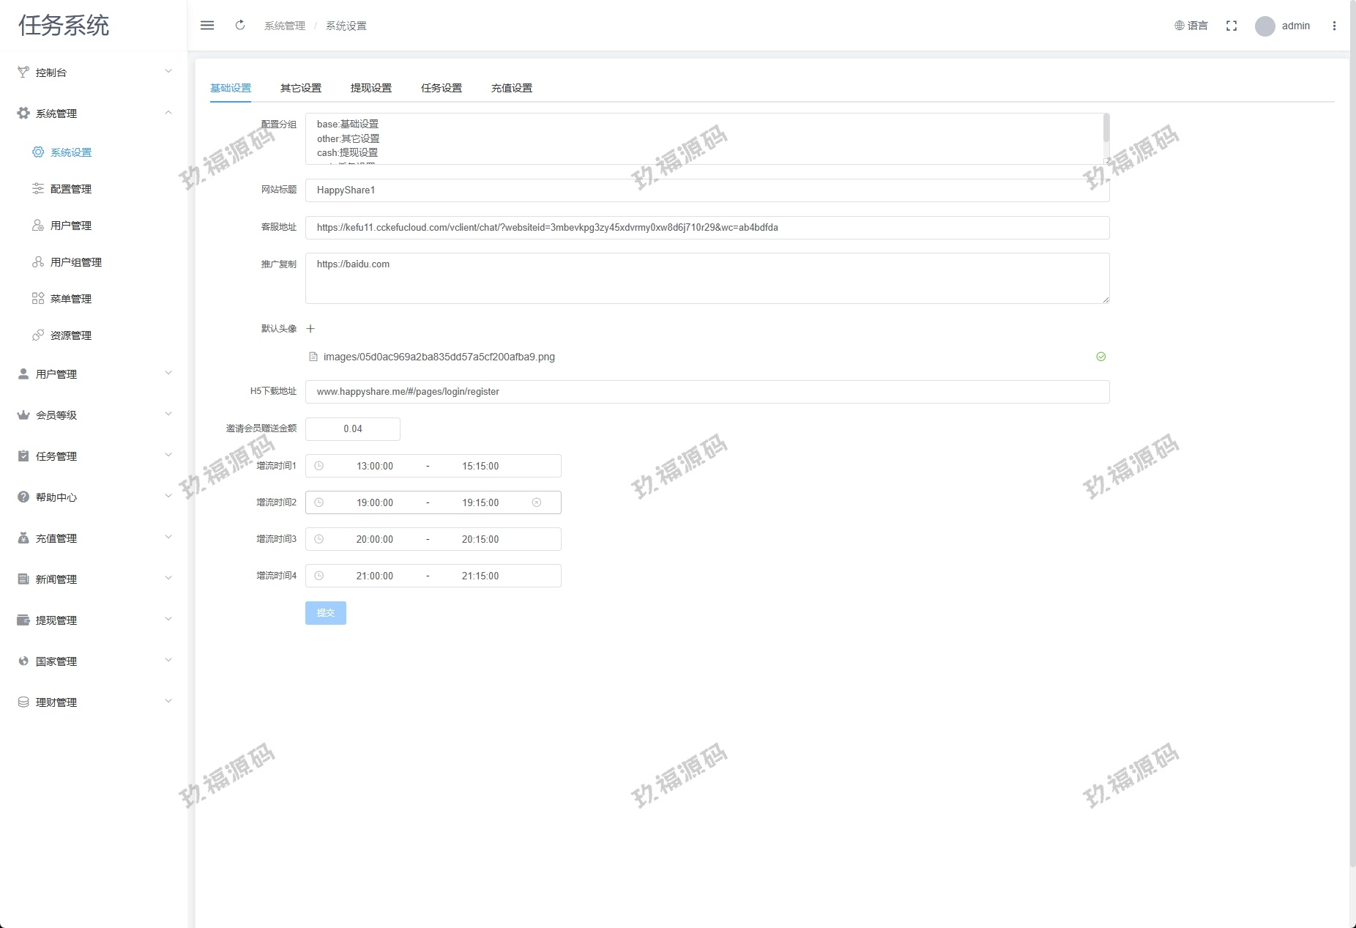Click the admin user avatar
Image resolution: width=1356 pixels, height=928 pixels.
pyautogui.click(x=1265, y=26)
